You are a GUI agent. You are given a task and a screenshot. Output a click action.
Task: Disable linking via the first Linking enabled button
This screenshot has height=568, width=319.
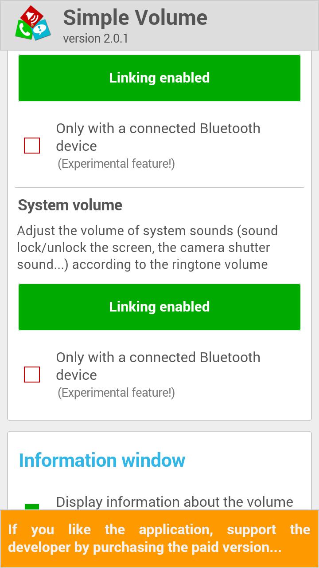(x=159, y=78)
